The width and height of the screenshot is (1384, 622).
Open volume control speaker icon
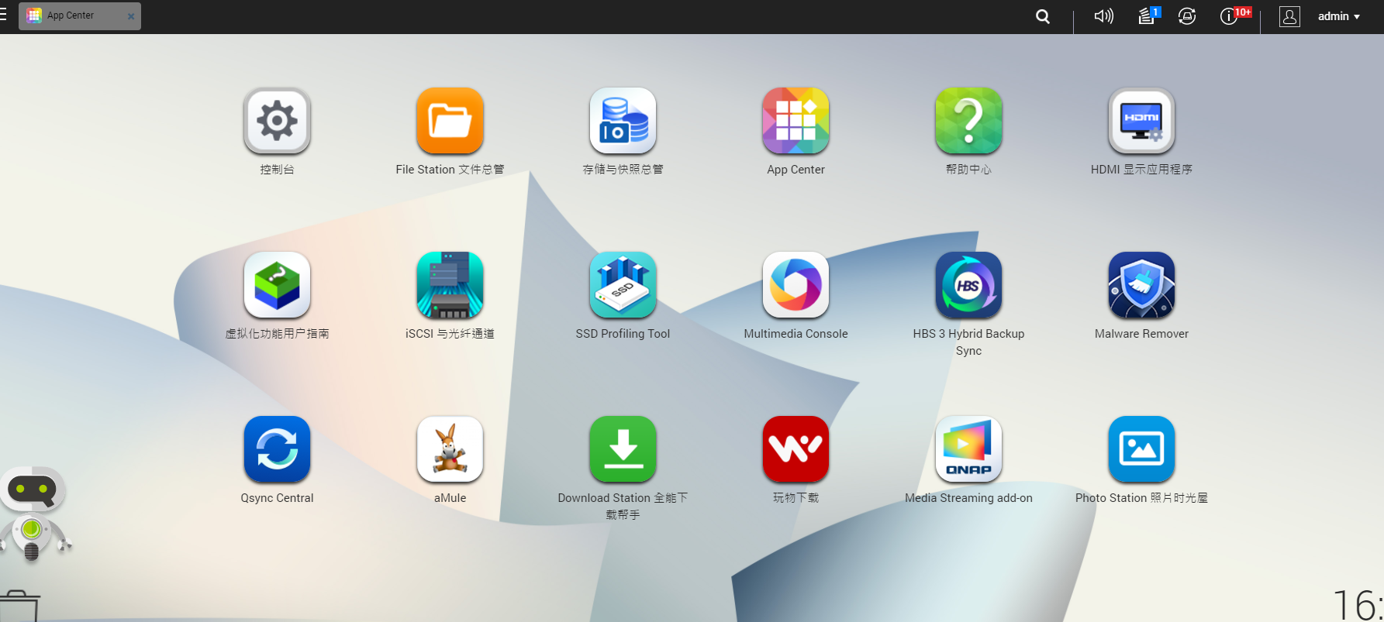click(1103, 16)
